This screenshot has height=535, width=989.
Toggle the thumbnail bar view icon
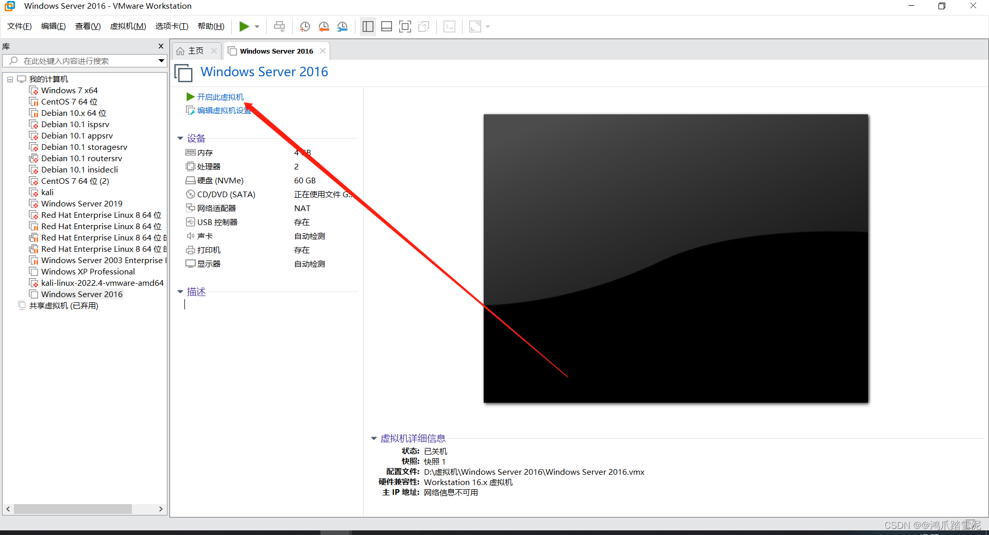pos(386,26)
